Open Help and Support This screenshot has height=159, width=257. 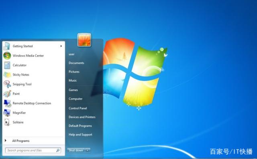80,135
